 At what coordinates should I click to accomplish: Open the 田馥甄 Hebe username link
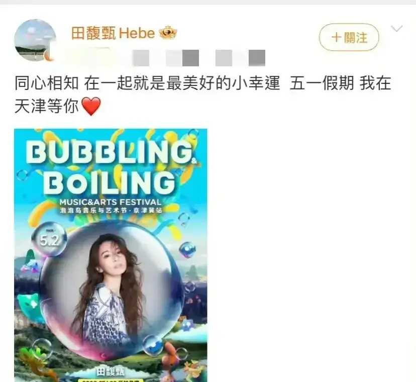(113, 33)
